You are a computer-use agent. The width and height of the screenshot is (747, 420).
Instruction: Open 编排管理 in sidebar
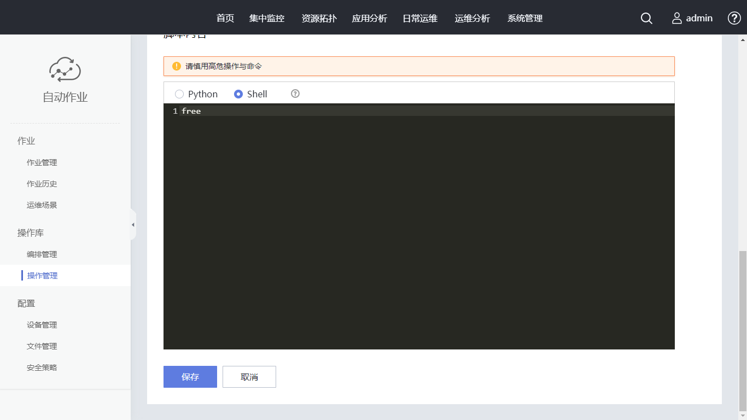(42, 254)
